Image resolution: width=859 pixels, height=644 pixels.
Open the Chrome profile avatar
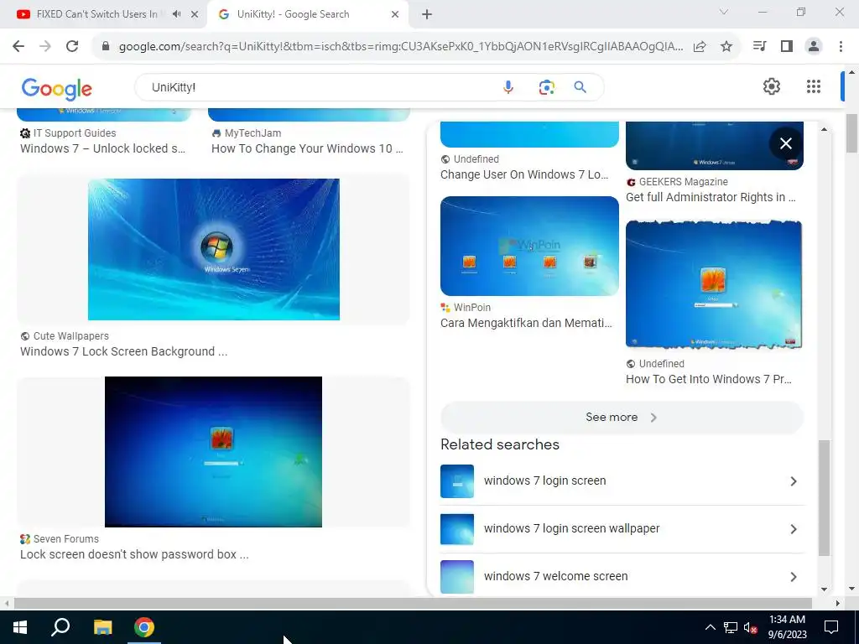pos(814,46)
